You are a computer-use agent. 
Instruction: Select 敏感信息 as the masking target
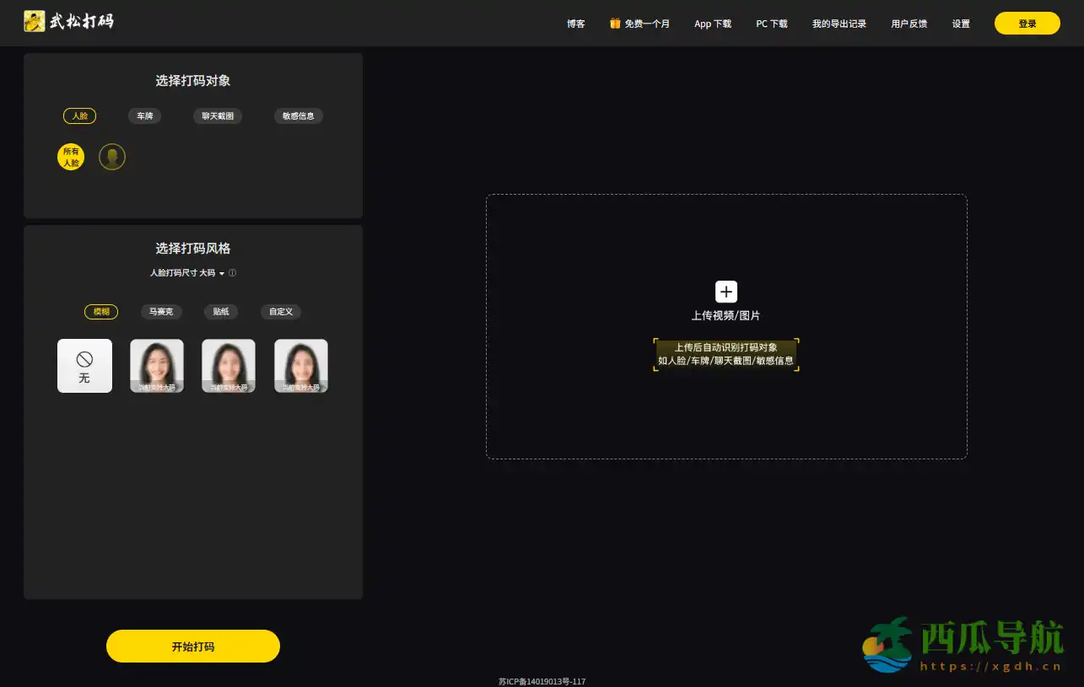click(x=299, y=116)
